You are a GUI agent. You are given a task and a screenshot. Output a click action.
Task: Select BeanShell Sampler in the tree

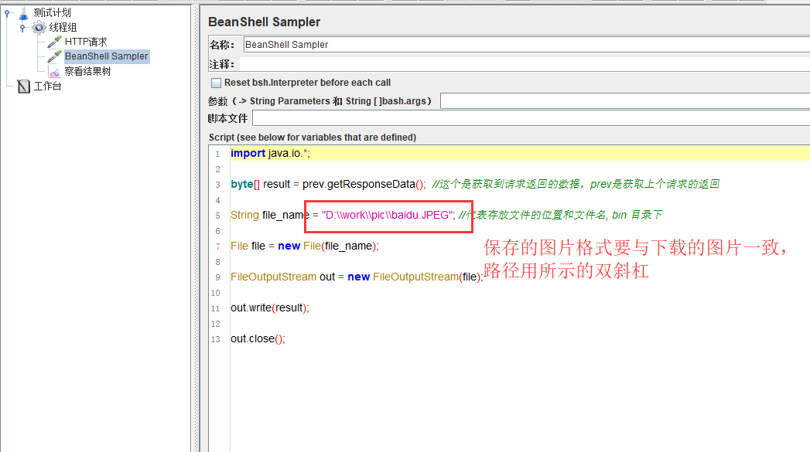tap(107, 56)
